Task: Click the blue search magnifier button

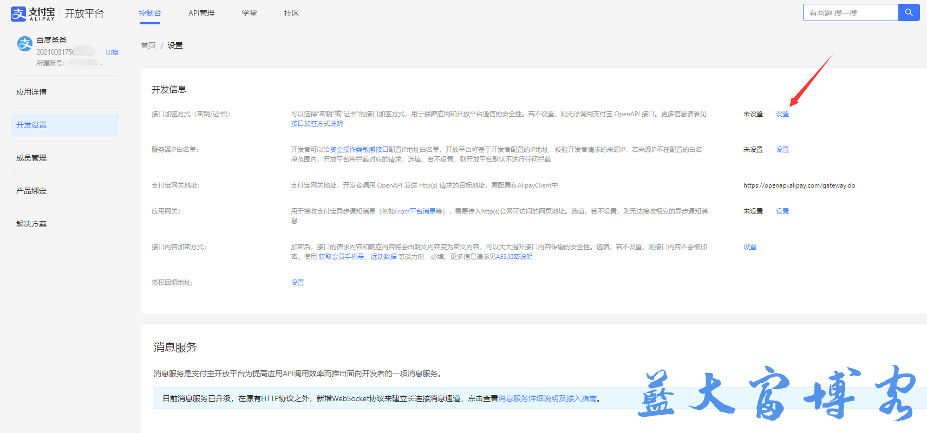Action: (x=909, y=12)
